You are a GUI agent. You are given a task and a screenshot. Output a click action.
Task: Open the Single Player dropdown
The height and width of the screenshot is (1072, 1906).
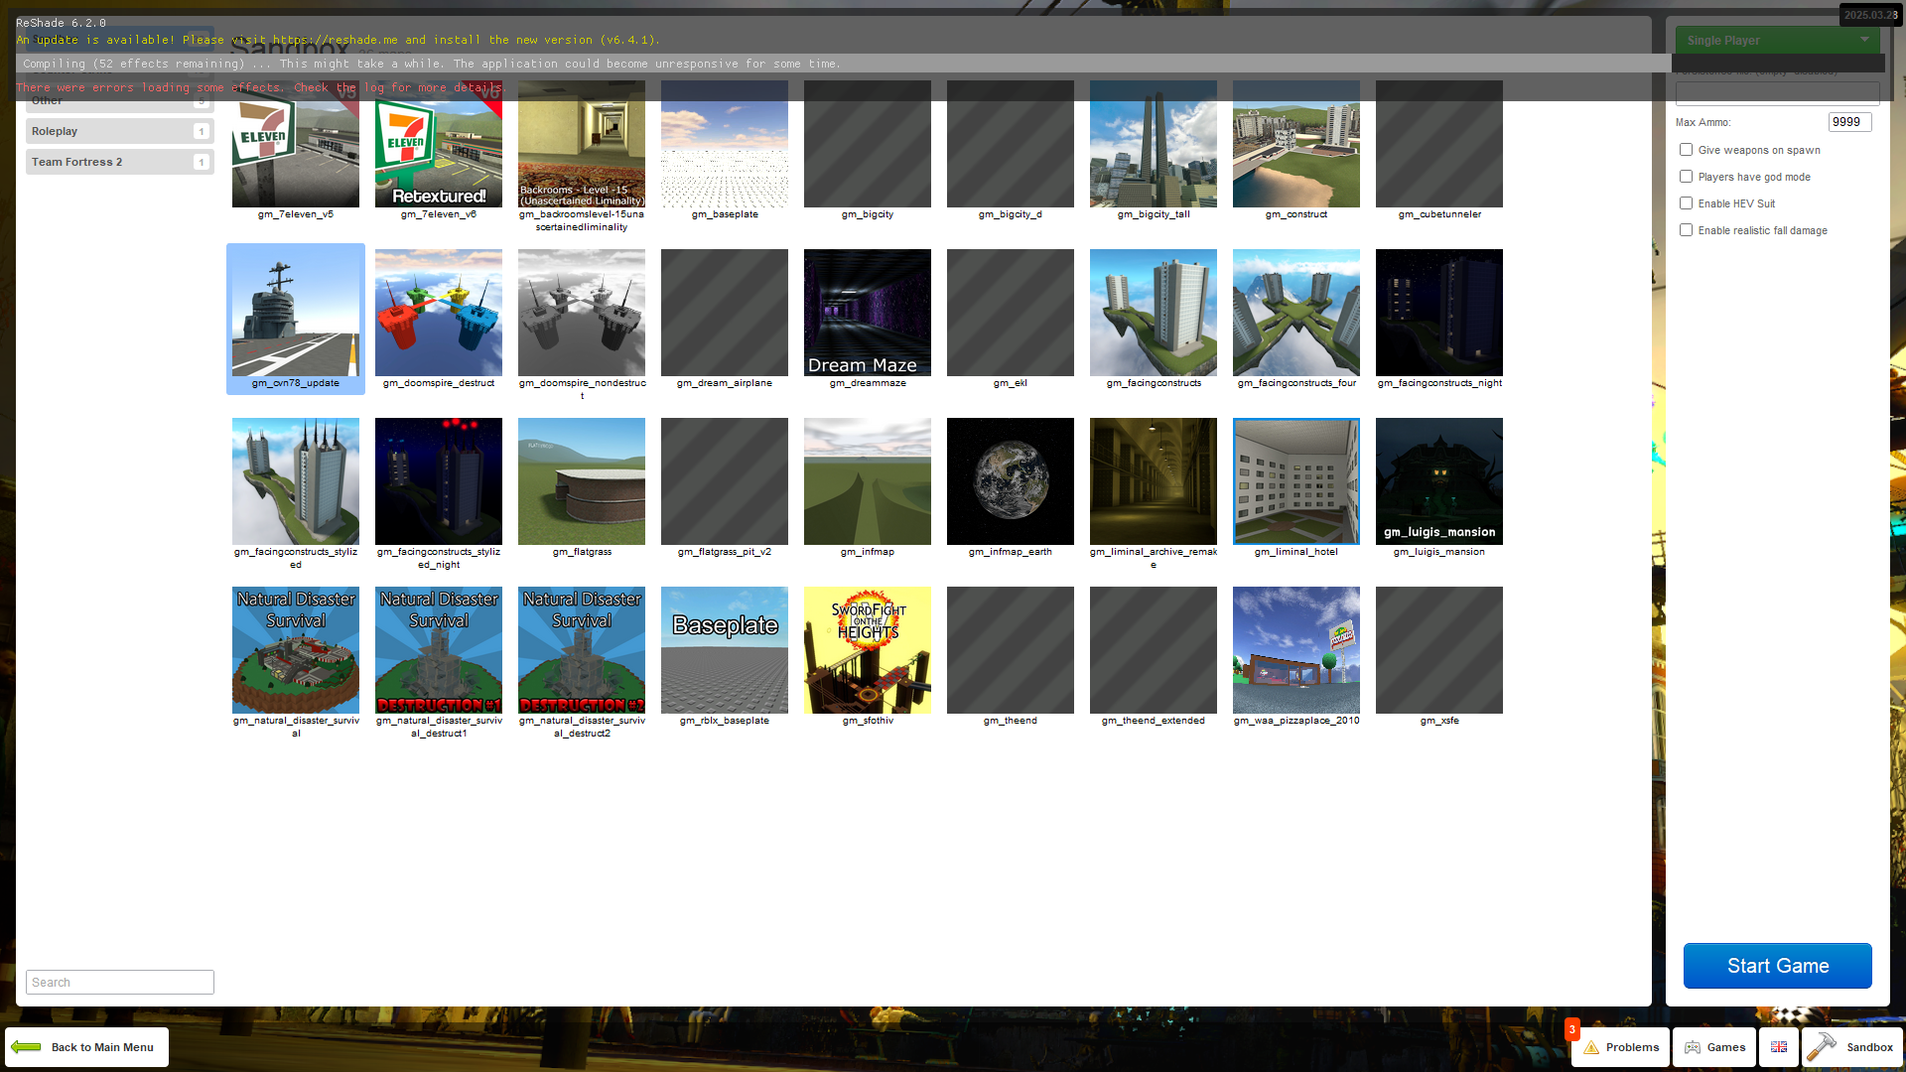click(1776, 41)
